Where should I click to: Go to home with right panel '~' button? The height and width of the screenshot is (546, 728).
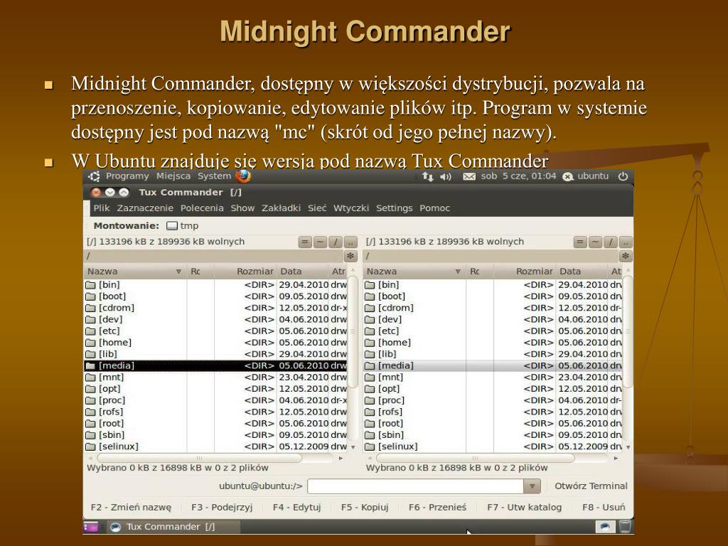click(x=595, y=242)
